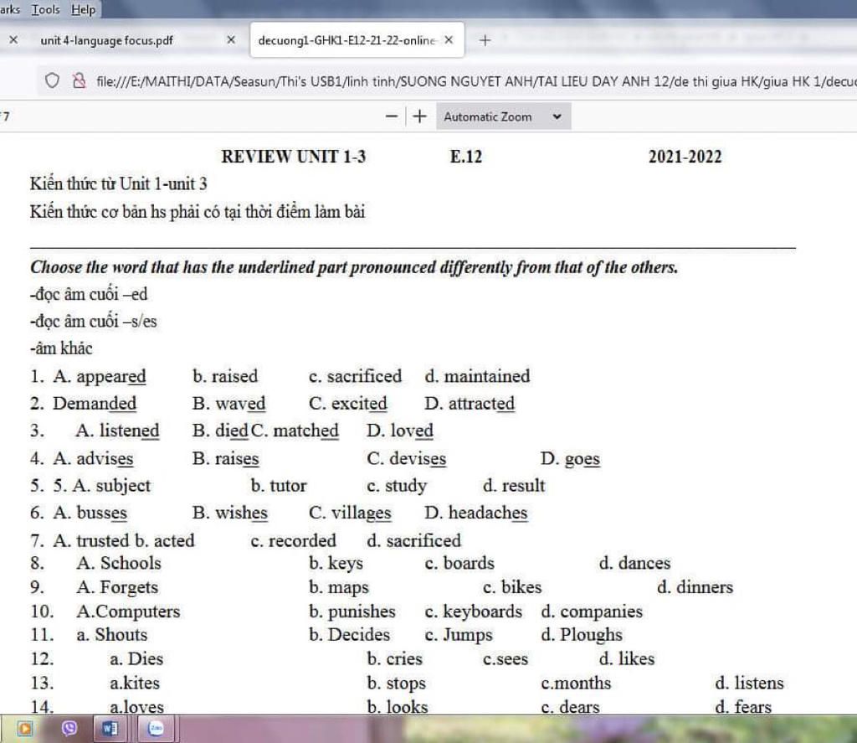Click the '-âm khác' note line
The height and width of the screenshot is (743, 857).
pyautogui.click(x=61, y=348)
